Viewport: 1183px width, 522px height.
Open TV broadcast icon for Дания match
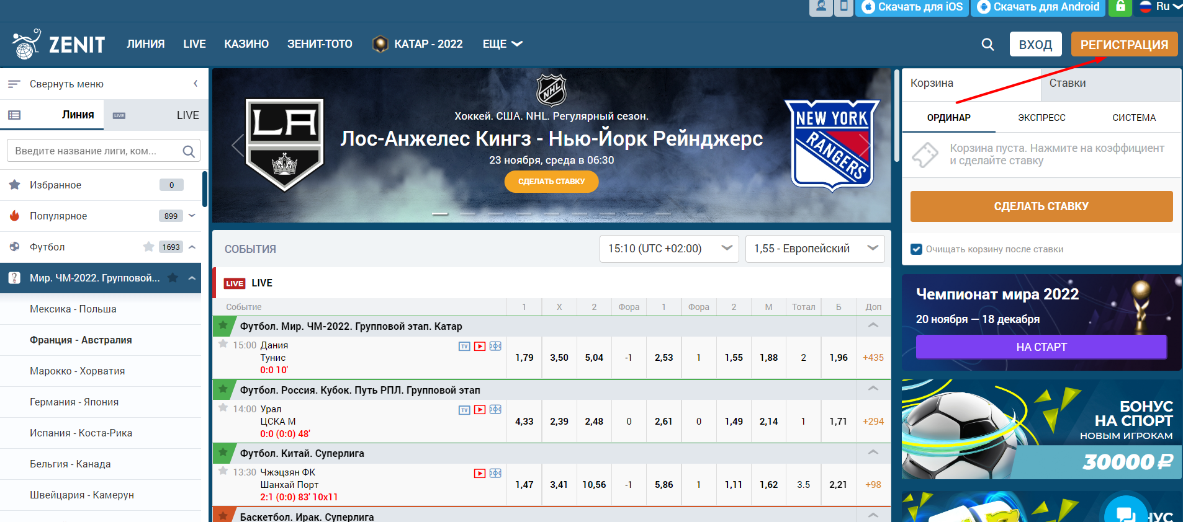464,346
